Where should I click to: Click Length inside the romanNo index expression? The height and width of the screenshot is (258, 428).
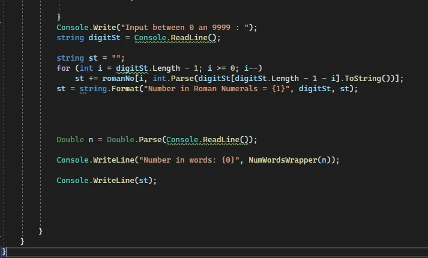[285, 79]
